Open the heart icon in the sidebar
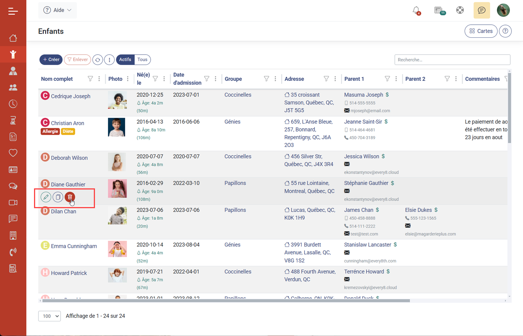Screen dimensions: 523x336 point(13,153)
